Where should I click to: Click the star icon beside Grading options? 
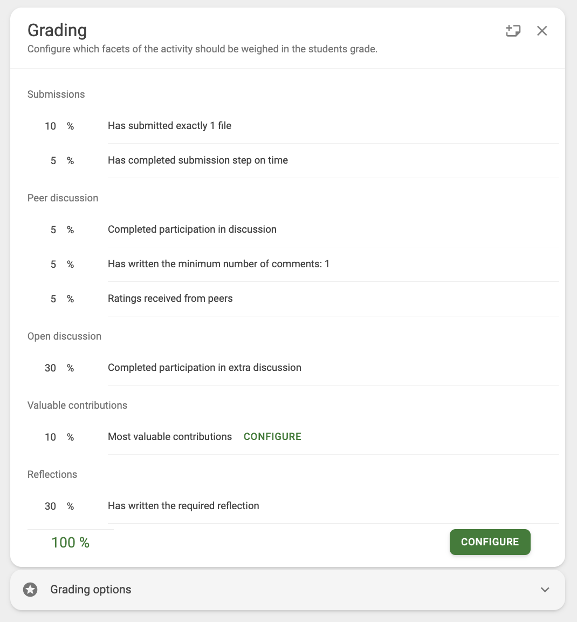pos(30,590)
